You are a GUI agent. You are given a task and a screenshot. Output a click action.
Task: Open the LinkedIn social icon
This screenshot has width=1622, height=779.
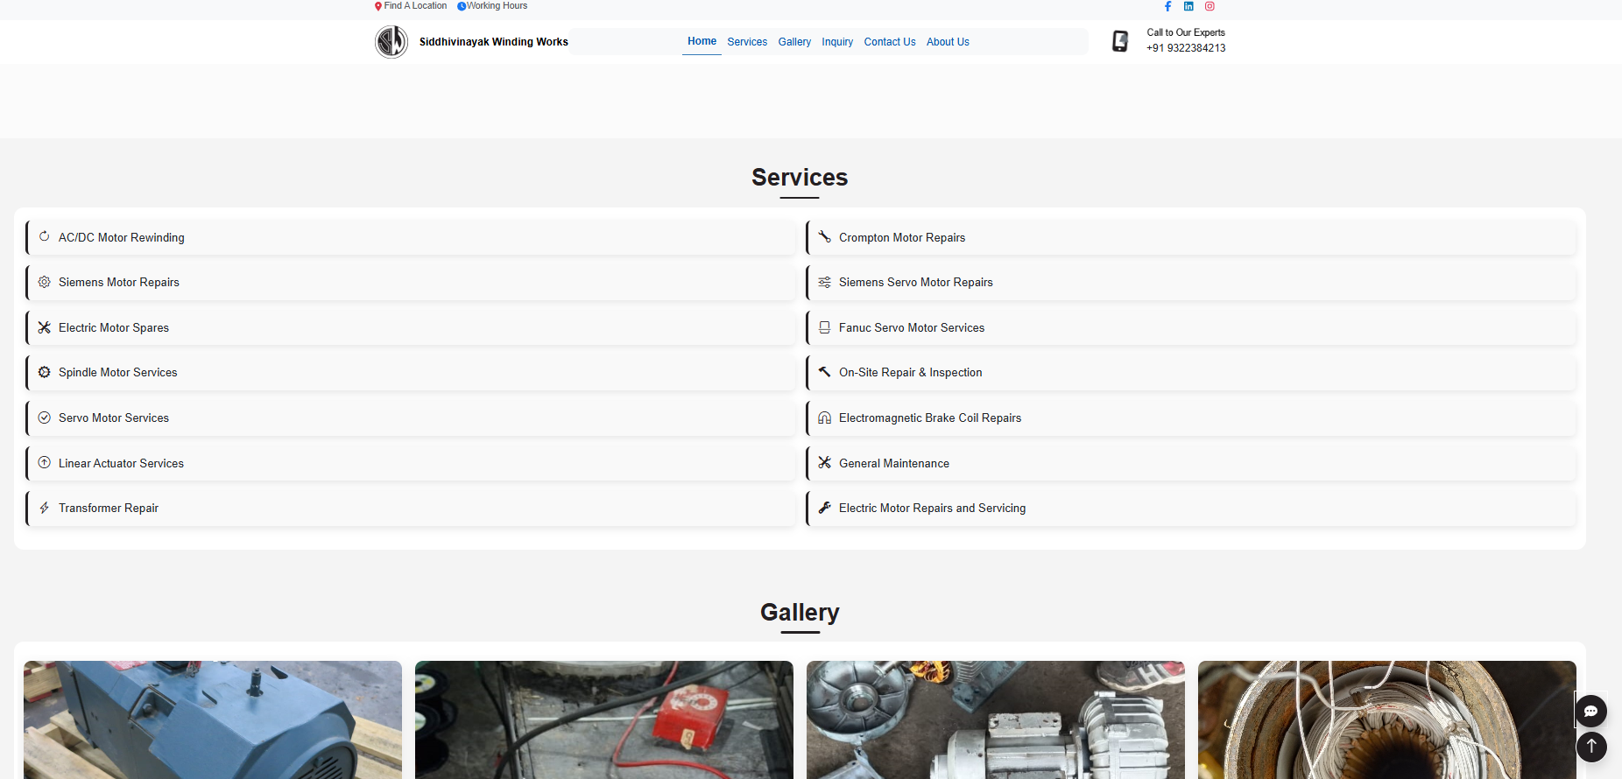(x=1188, y=6)
